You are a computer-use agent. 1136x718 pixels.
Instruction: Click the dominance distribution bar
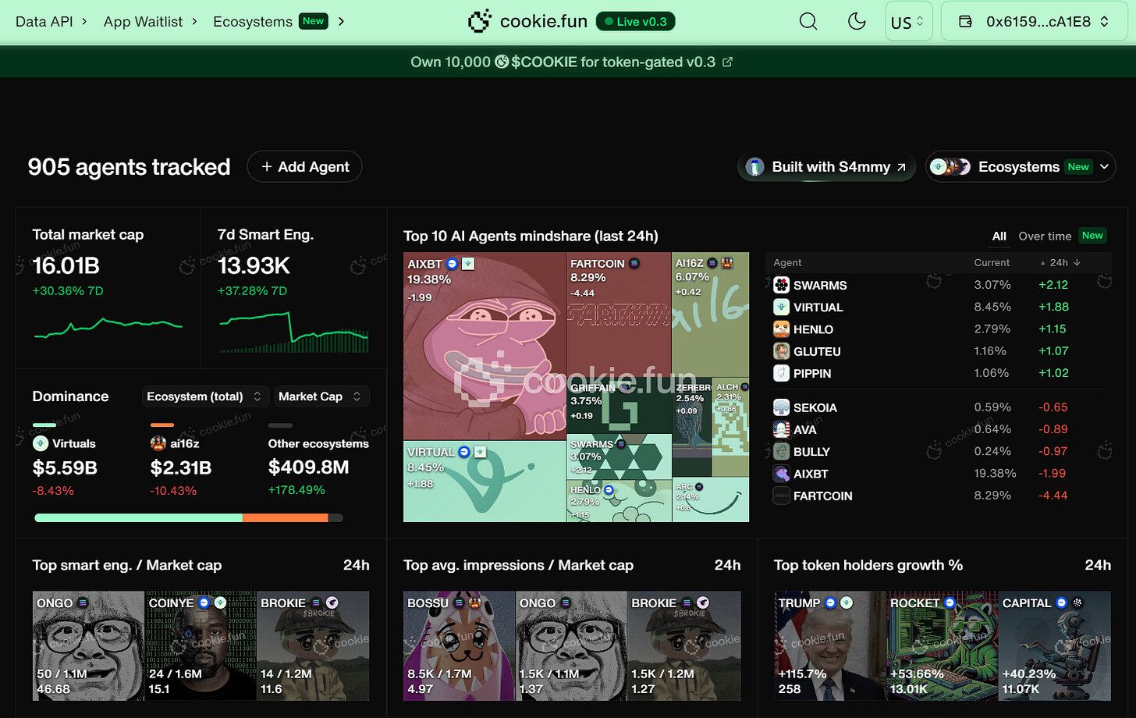click(x=189, y=517)
